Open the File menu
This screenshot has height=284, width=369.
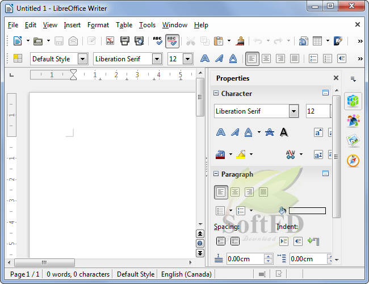tap(13, 25)
